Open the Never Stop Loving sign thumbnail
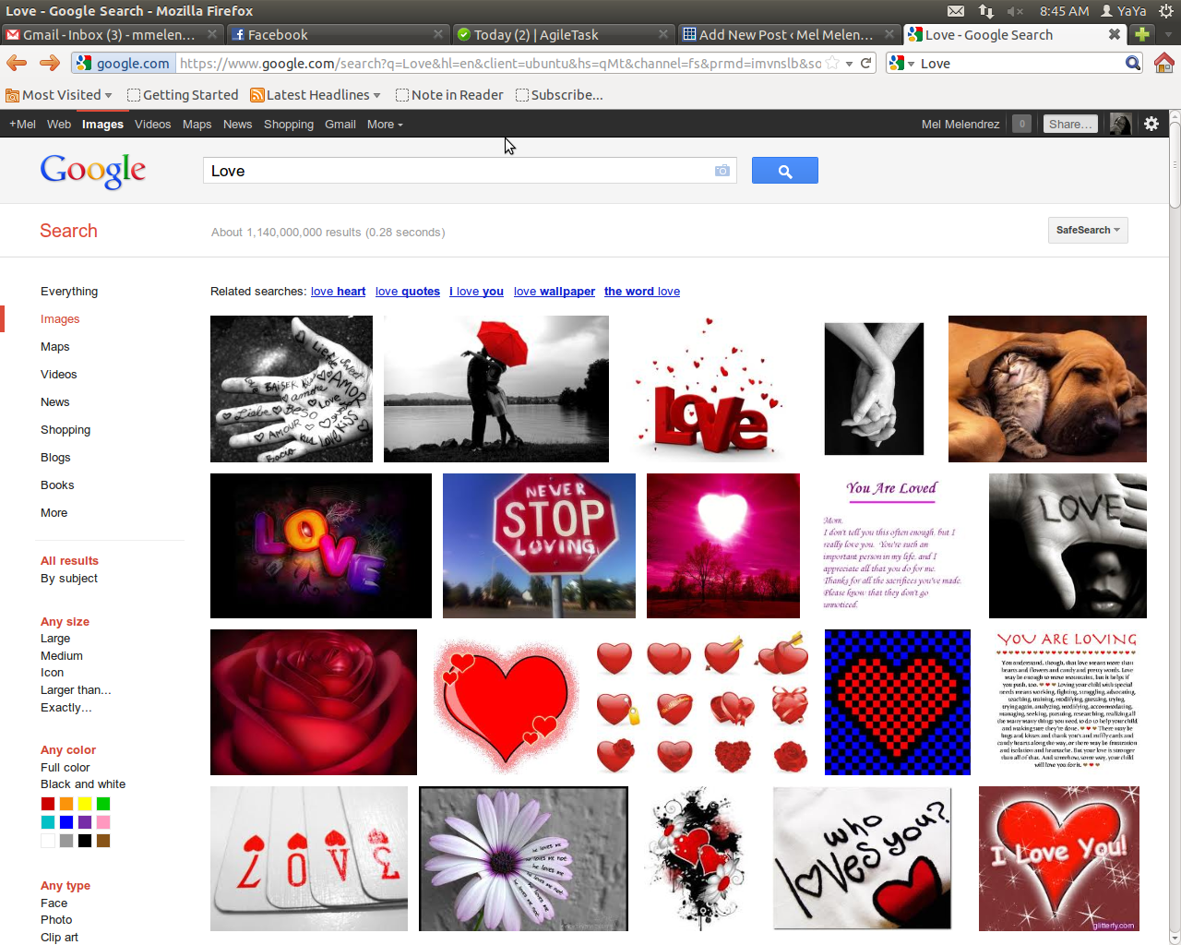Screen dimensions: 1181x945 point(539,545)
